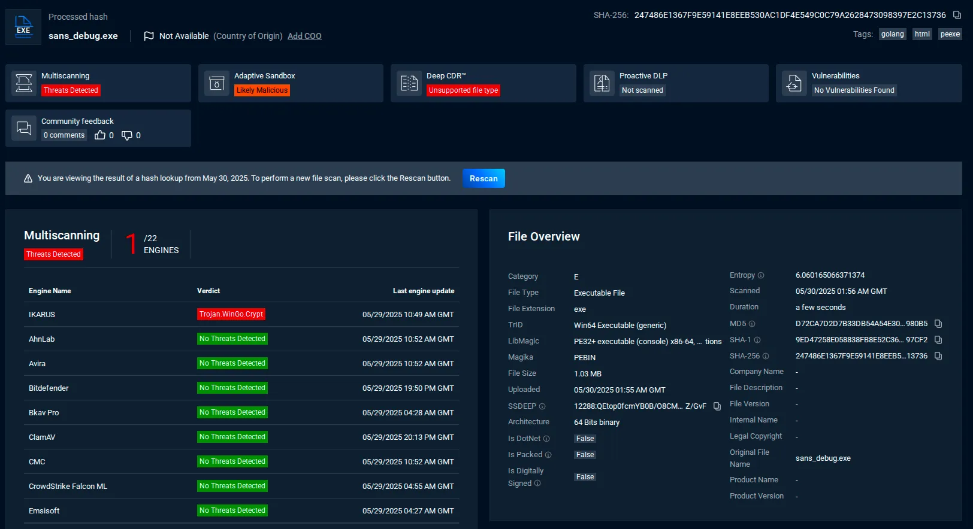Copy the SSDEEP hash value
This screenshot has height=529, width=973.
tap(717, 406)
